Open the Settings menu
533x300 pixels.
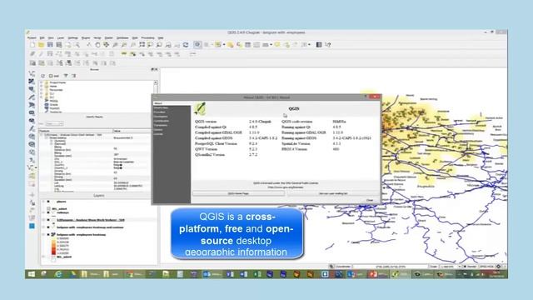(72, 37)
